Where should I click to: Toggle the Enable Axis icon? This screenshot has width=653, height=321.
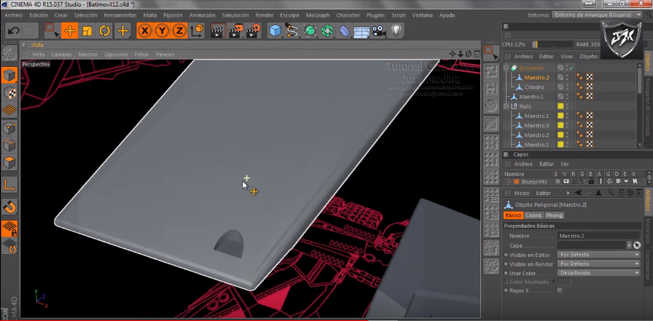tap(9, 185)
